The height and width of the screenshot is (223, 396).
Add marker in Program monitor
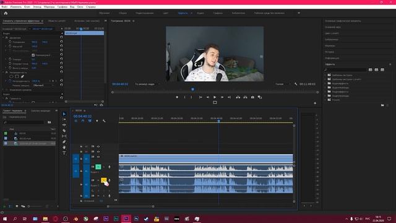point(177,97)
